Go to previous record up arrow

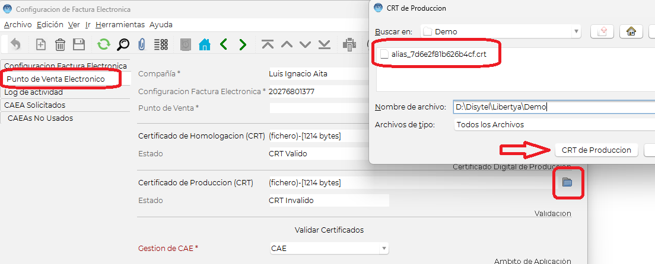pos(287,44)
